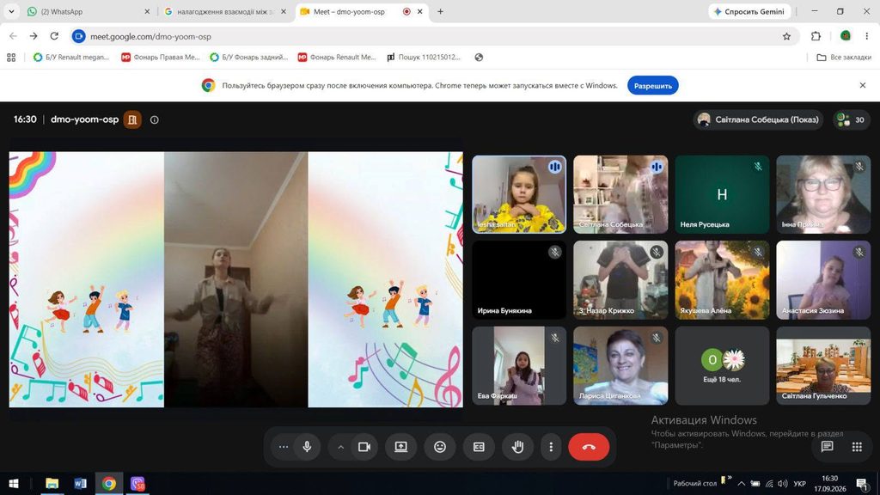Open the participants list showing 30
Screen dimensions: 880x495
(850, 119)
